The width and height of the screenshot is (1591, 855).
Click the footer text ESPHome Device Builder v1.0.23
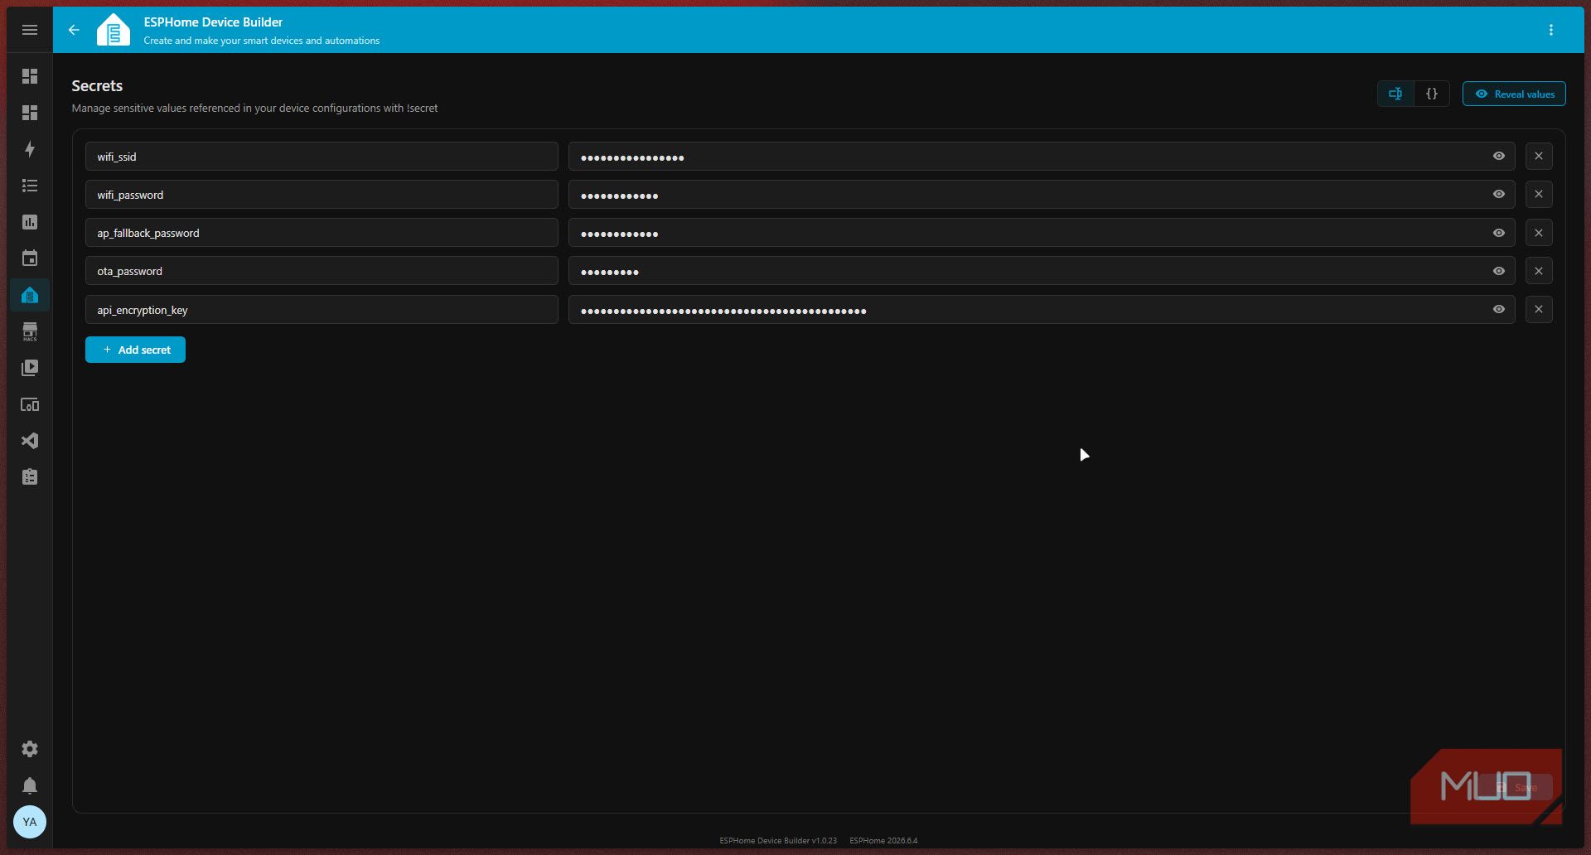(778, 840)
